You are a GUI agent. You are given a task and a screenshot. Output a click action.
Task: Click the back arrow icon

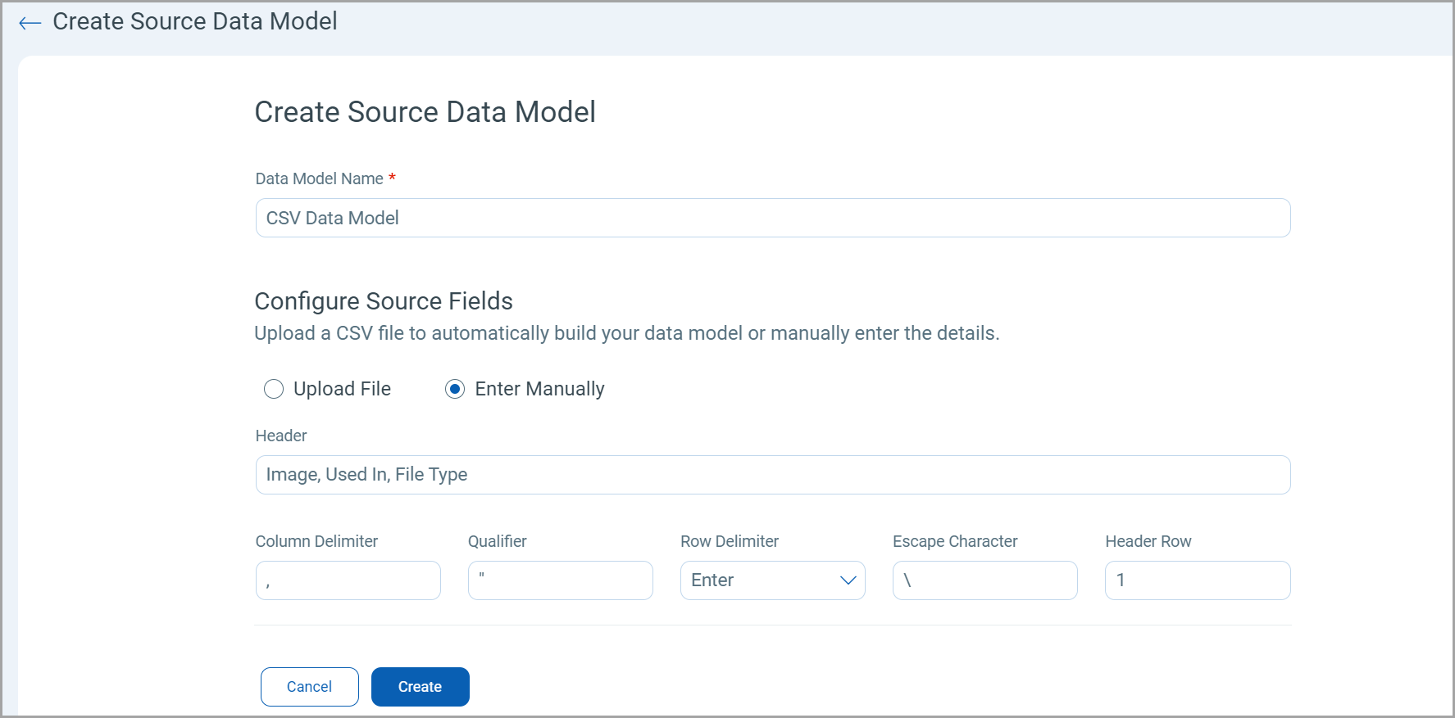[x=30, y=23]
